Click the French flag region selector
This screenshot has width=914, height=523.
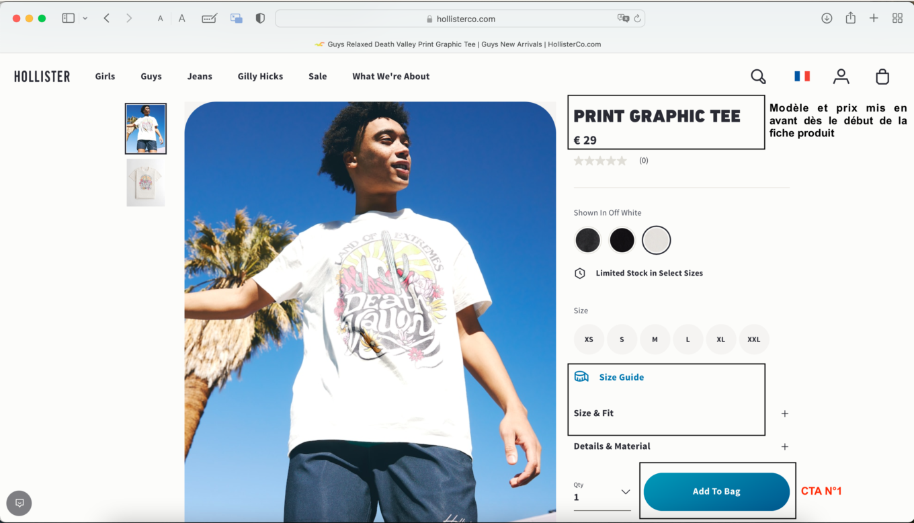click(801, 76)
